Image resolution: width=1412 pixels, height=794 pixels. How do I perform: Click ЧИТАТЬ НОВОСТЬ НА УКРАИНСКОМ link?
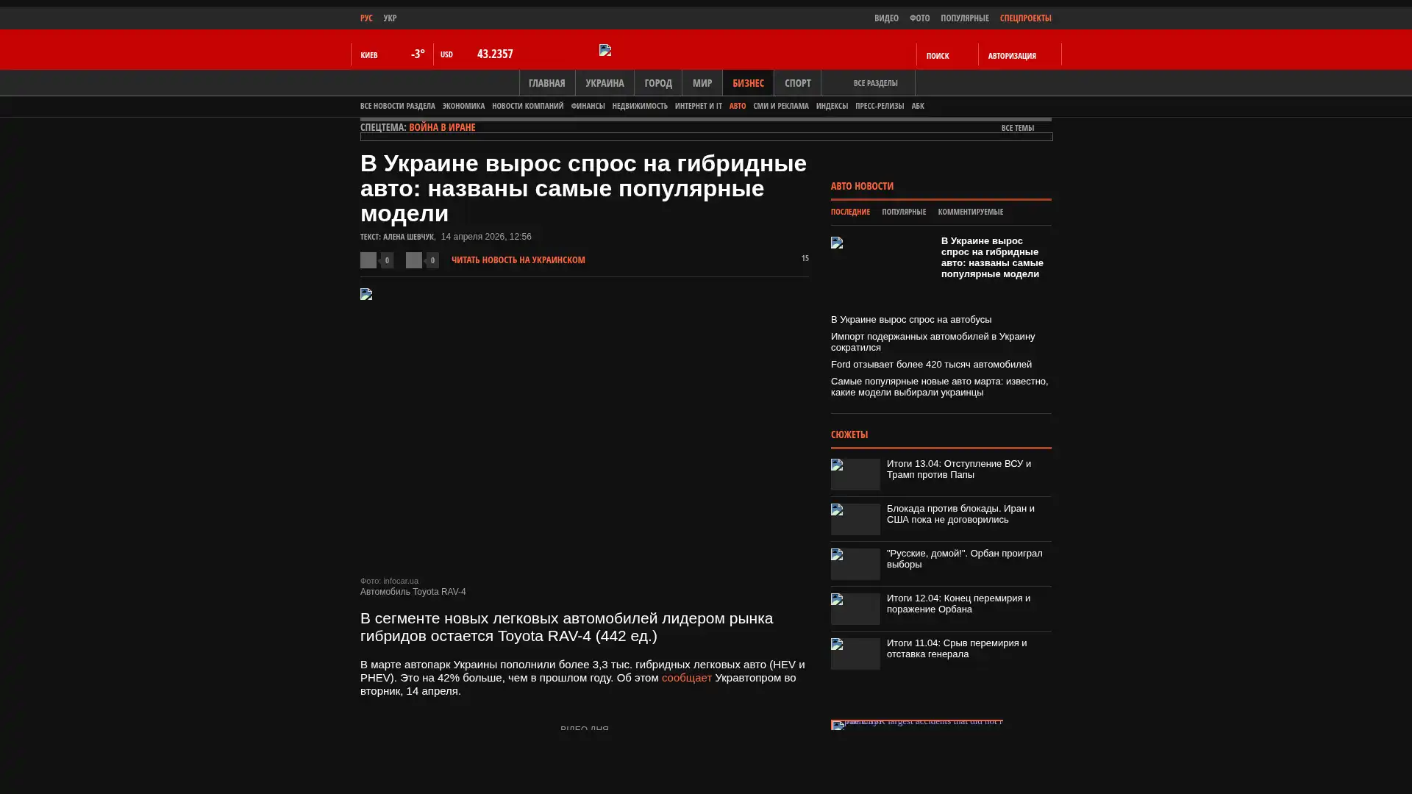click(x=518, y=260)
